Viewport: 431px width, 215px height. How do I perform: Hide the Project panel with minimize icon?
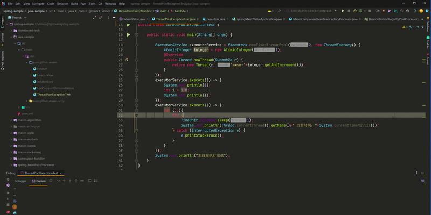(114, 17)
